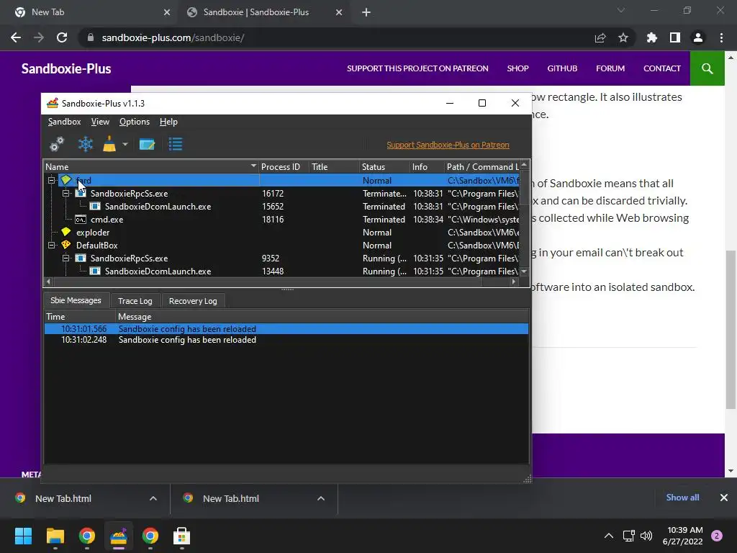The height and width of the screenshot is (553, 737).
Task: Open the Help menu in Sandboxie-Plus
Action: click(x=168, y=122)
